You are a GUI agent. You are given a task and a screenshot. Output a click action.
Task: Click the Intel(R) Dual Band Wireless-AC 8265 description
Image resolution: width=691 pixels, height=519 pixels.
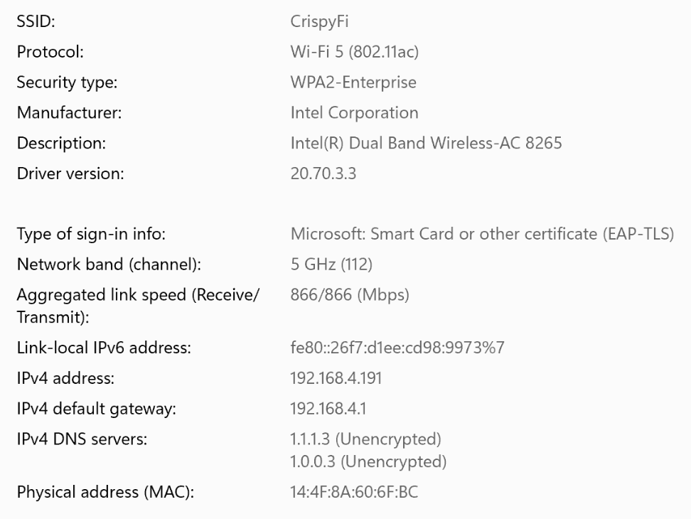(426, 143)
